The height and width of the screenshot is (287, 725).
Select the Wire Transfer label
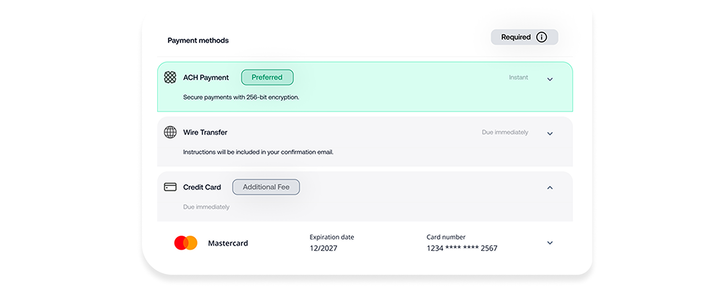205,132
